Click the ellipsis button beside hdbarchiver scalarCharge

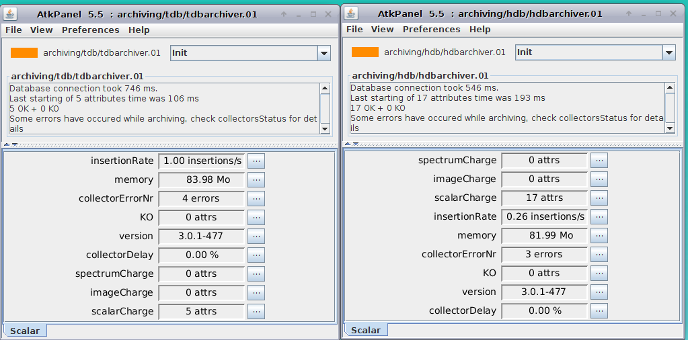[599, 198]
